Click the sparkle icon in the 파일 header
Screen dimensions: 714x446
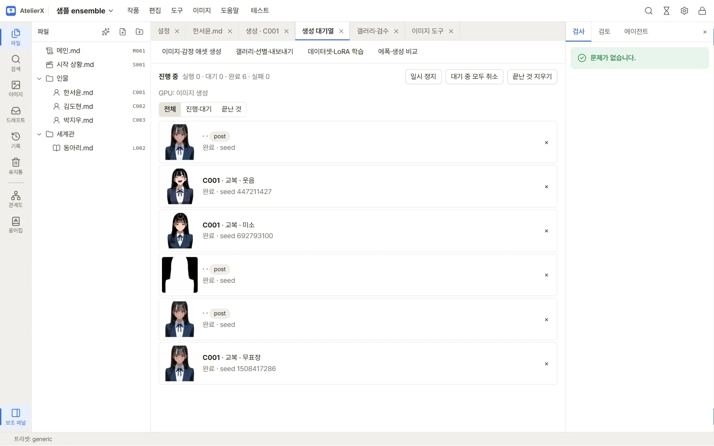(x=106, y=32)
